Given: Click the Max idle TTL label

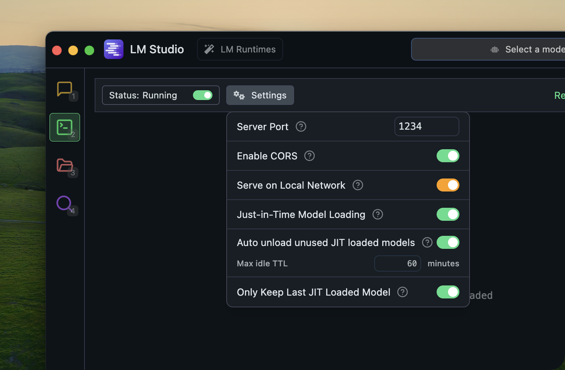Looking at the screenshot, I should point(262,263).
